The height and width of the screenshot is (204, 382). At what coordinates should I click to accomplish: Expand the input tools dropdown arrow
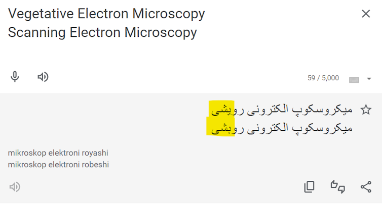369,79
